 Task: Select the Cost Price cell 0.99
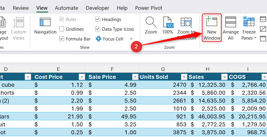click(x=58, y=93)
